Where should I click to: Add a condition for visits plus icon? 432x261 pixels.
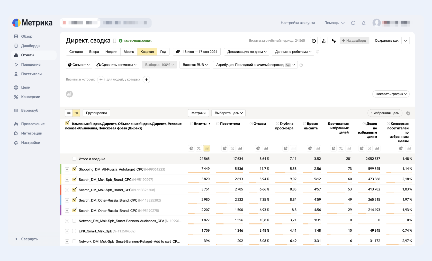tap(101, 80)
